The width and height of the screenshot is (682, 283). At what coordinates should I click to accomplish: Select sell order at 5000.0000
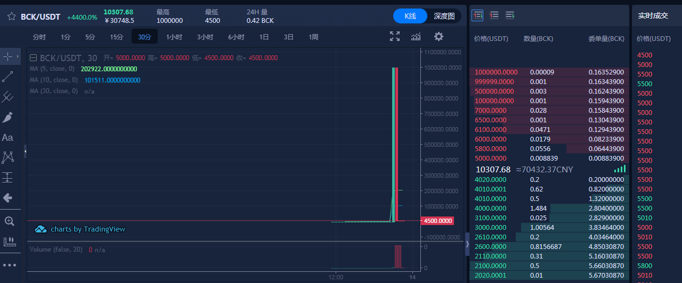[x=549, y=159]
